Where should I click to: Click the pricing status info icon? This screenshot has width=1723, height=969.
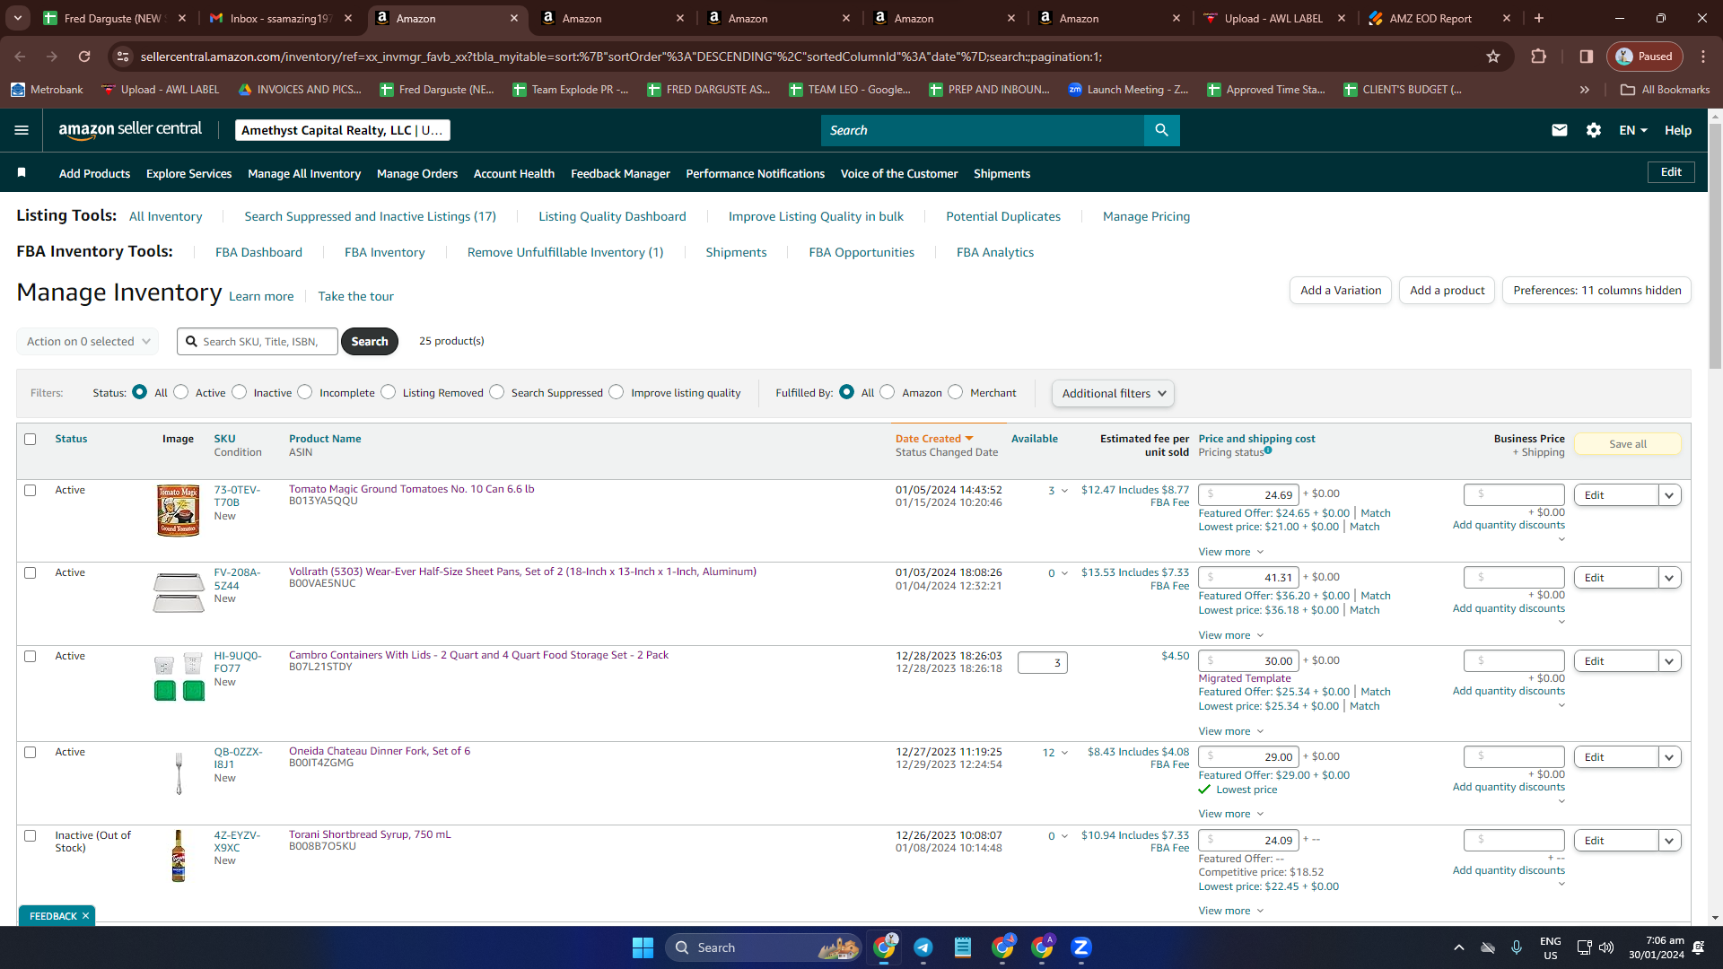coord(1268,450)
